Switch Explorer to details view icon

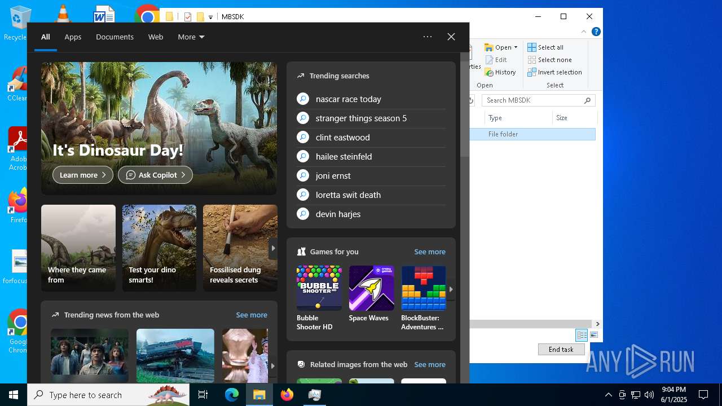(x=582, y=335)
